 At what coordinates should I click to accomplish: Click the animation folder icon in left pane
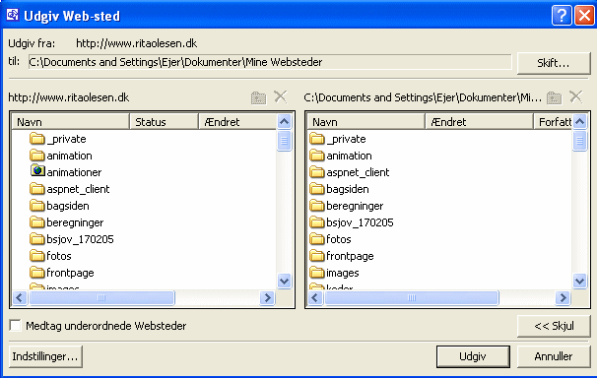(x=36, y=156)
